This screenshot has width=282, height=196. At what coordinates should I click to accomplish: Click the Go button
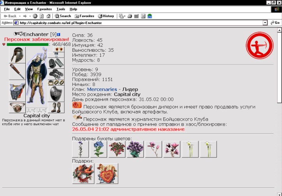click(x=275, y=23)
